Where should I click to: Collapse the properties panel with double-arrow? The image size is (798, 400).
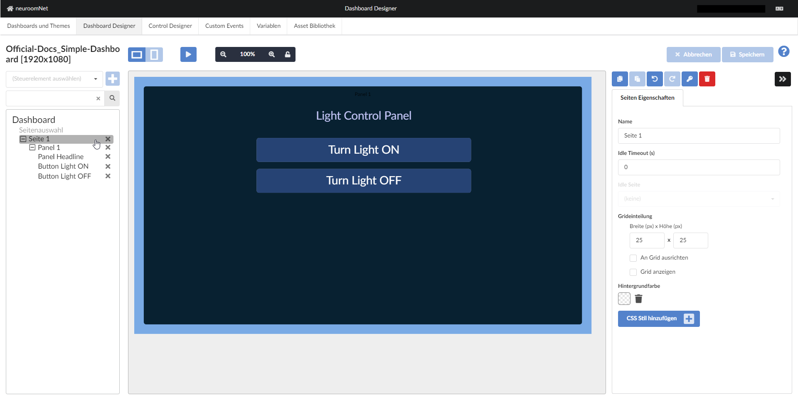(x=782, y=79)
